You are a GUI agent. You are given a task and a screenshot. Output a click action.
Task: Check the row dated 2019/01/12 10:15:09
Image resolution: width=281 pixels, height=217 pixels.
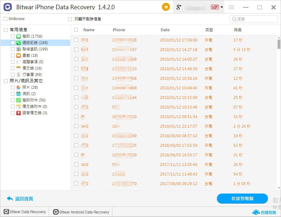coord(76,97)
